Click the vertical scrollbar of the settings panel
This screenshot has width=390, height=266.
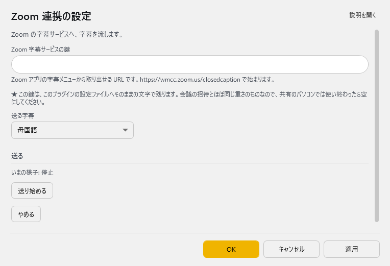click(x=377, y=126)
